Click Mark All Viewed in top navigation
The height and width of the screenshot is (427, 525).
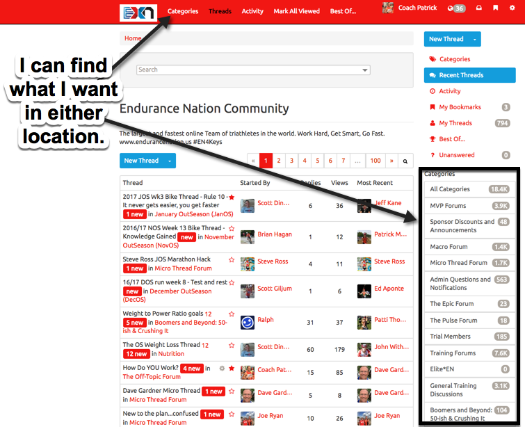point(297,11)
